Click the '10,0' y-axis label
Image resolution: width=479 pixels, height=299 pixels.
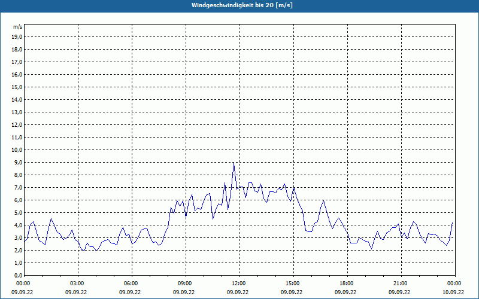(x=17, y=150)
